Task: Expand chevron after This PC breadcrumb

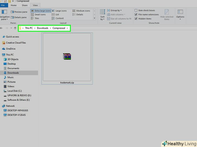Action: pyautogui.click(x=35, y=28)
